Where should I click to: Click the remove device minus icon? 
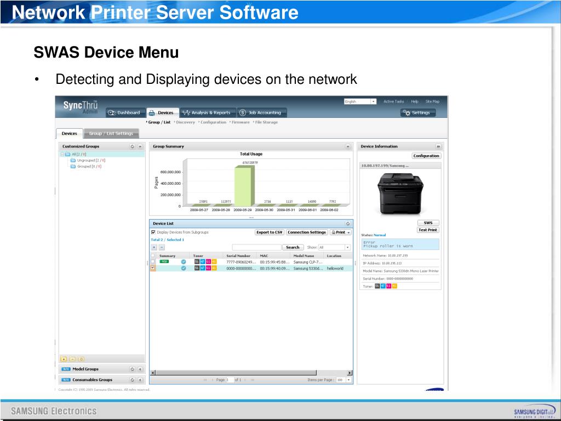click(x=162, y=247)
